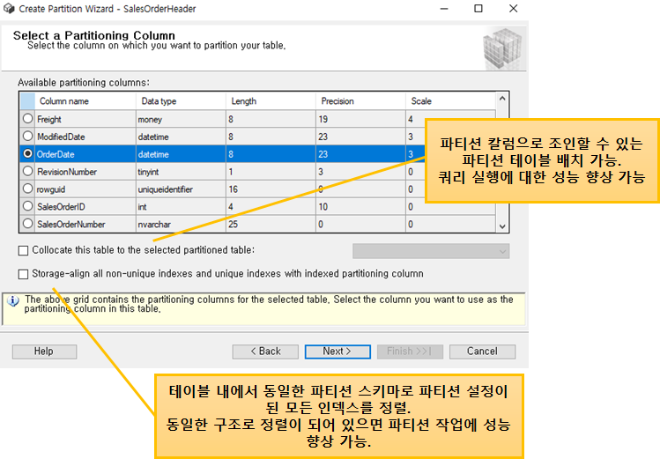This screenshot has width=660, height=459.
Task: Click the 'nvarchar' data type cell
Action: [x=181, y=225]
